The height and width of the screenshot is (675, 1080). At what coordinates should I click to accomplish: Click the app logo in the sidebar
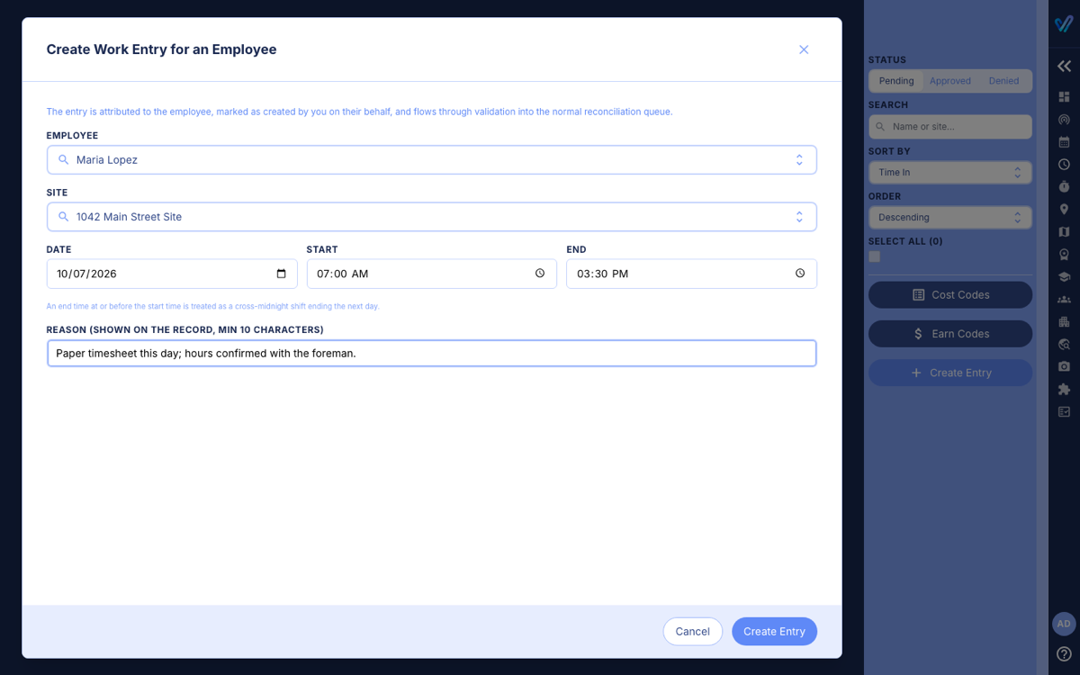click(x=1064, y=23)
